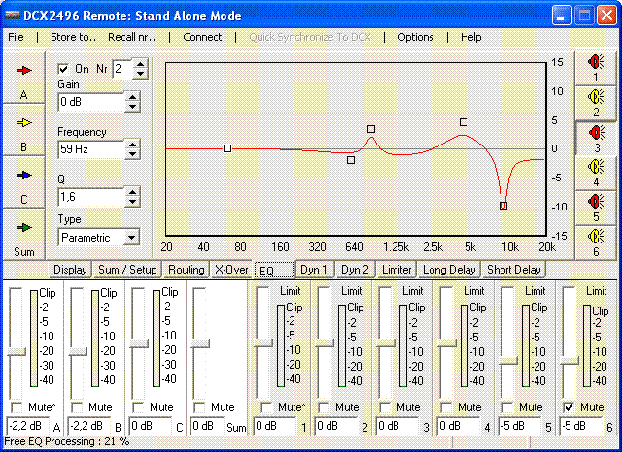Image resolution: width=622 pixels, height=452 pixels.
Task: Switch to the Limiter tab
Action: pyautogui.click(x=397, y=270)
